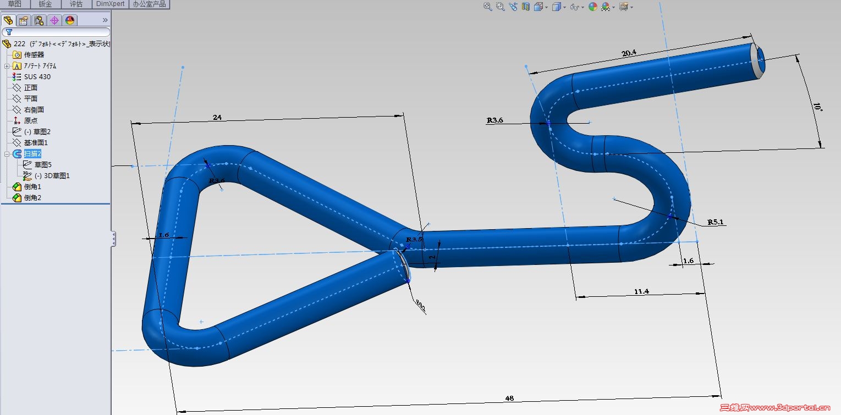
Task: Click the 48 overall length dimension
Action: point(509,398)
